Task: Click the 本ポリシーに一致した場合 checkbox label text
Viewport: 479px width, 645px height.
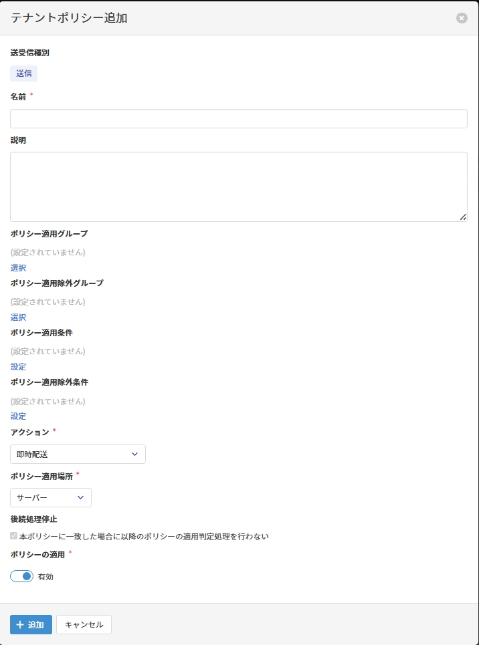Action: 144,537
